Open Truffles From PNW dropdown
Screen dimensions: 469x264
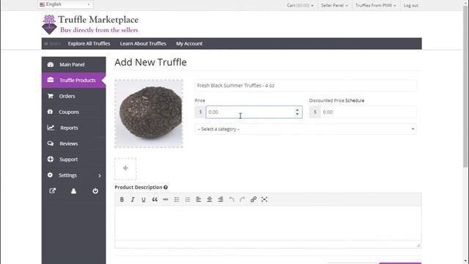[376, 5]
